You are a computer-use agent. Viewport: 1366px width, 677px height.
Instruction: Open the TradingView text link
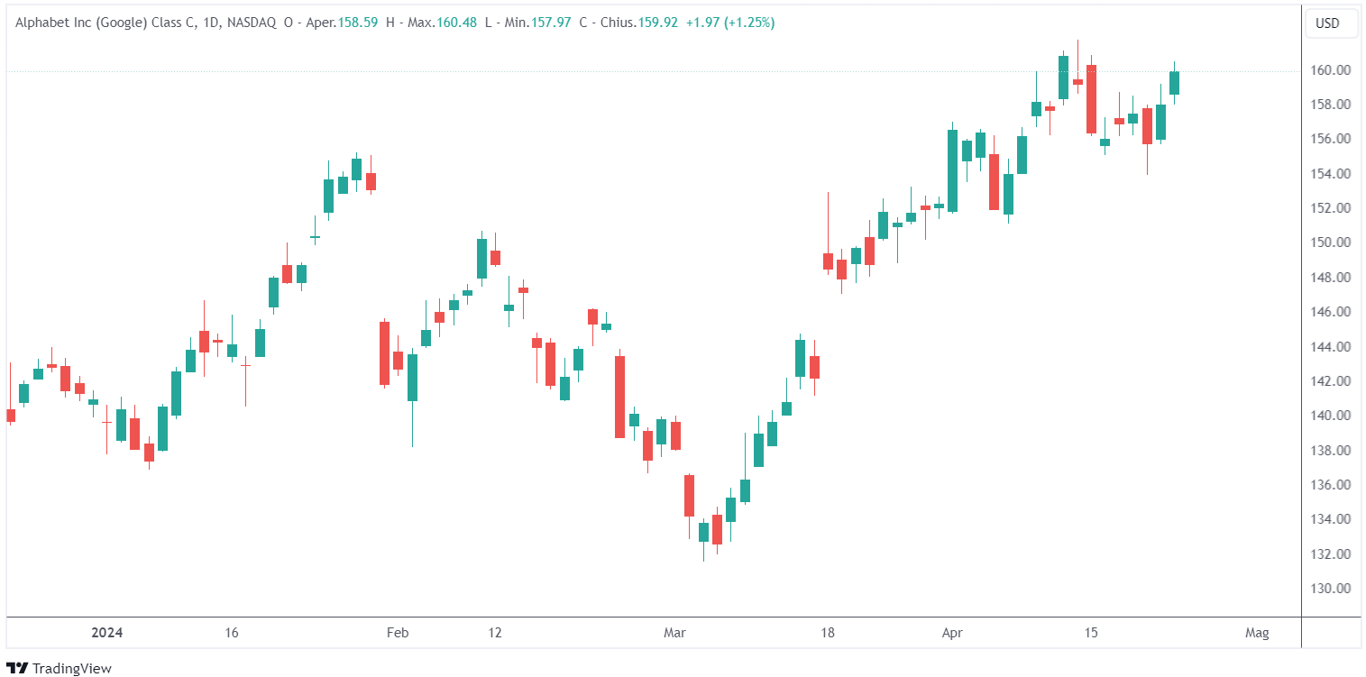71,668
